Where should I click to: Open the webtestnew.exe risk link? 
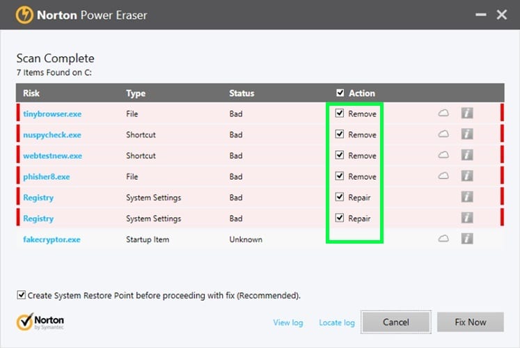click(52, 156)
